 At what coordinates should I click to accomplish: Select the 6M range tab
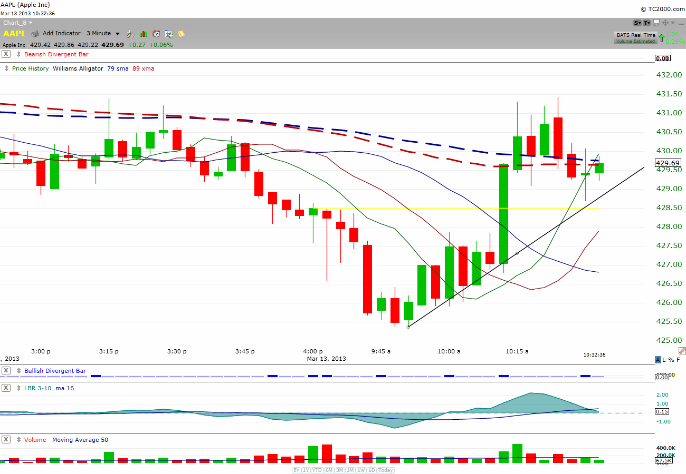pos(329,470)
